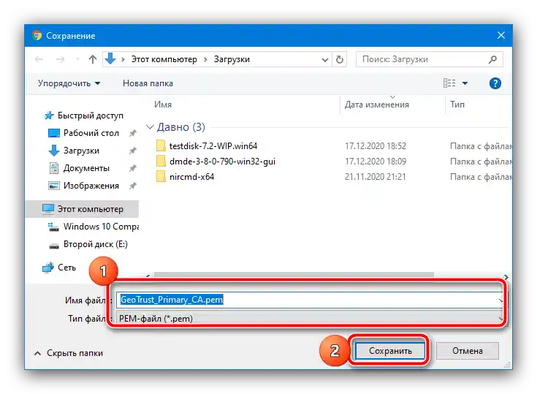
Task: Sort by "Тип" column header
Action: coord(457,105)
